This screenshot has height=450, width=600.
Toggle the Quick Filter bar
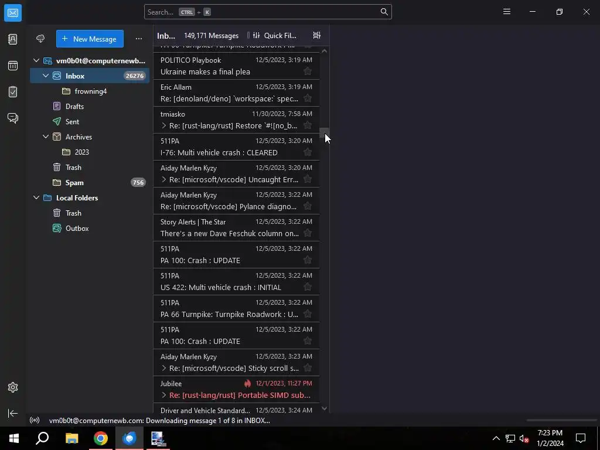click(275, 36)
